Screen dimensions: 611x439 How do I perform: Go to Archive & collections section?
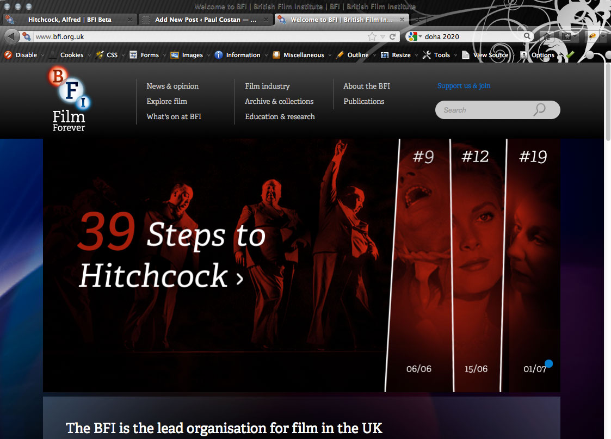click(x=279, y=101)
